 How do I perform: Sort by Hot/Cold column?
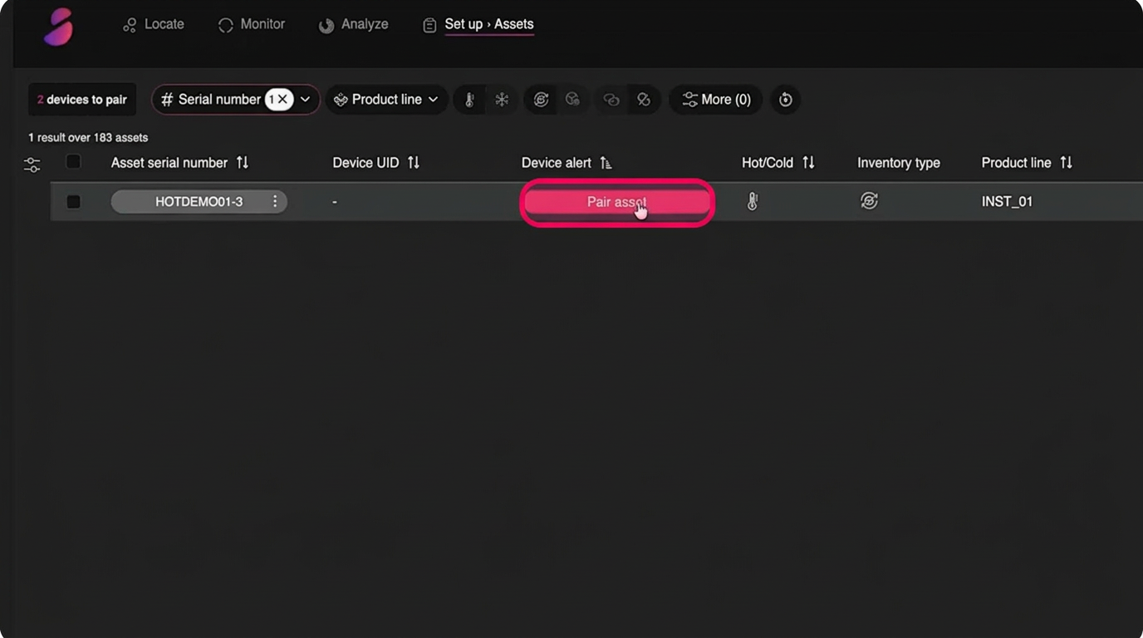click(808, 163)
